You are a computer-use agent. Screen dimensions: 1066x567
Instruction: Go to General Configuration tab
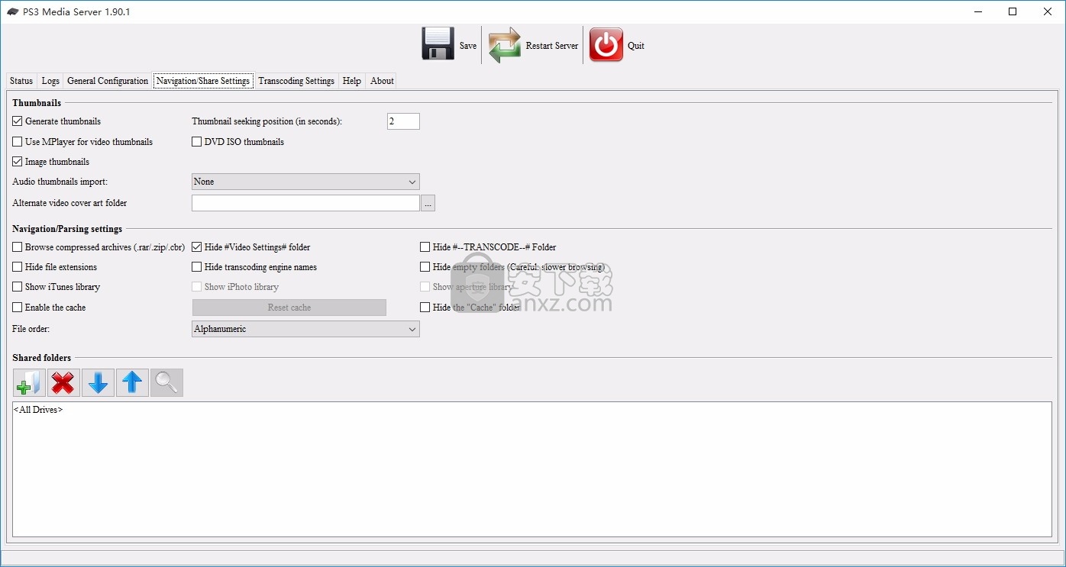point(108,81)
